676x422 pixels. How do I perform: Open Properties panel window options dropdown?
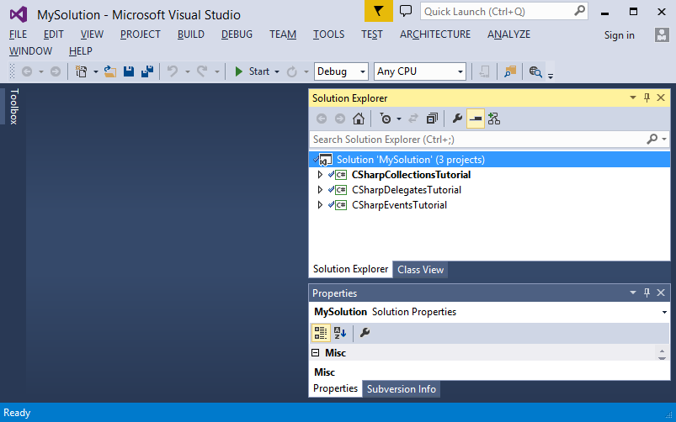point(633,293)
